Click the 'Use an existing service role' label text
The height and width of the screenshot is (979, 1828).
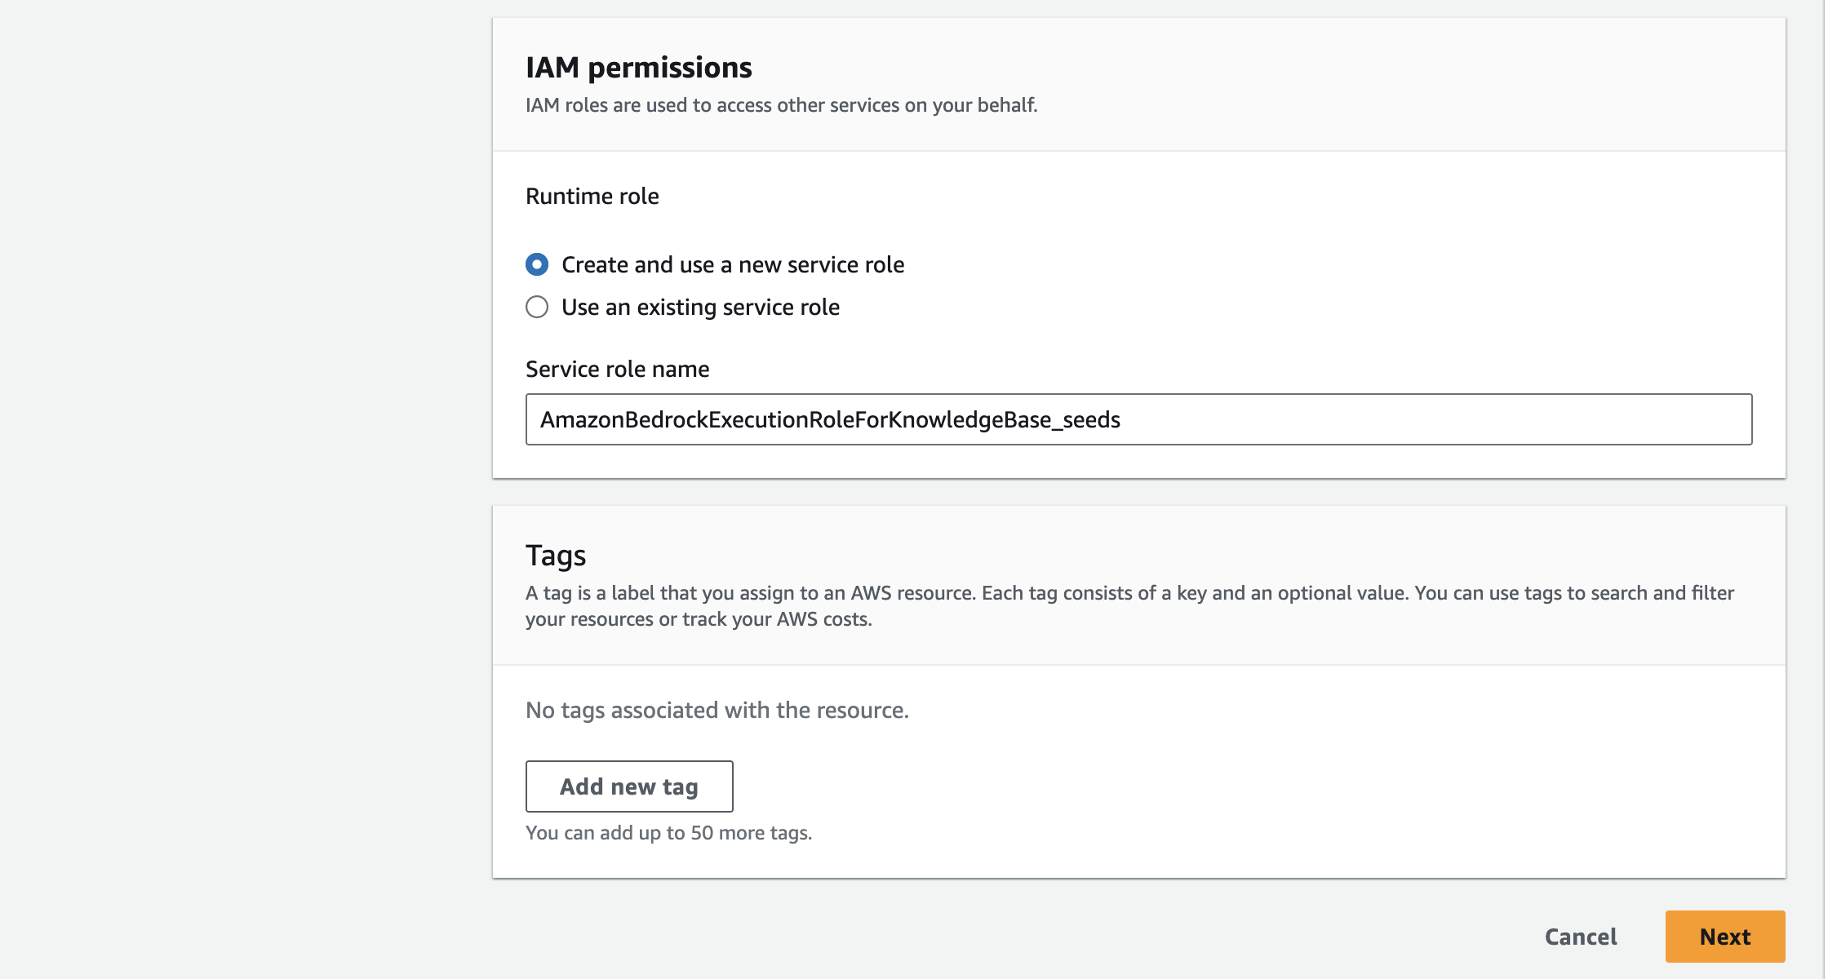[700, 307]
